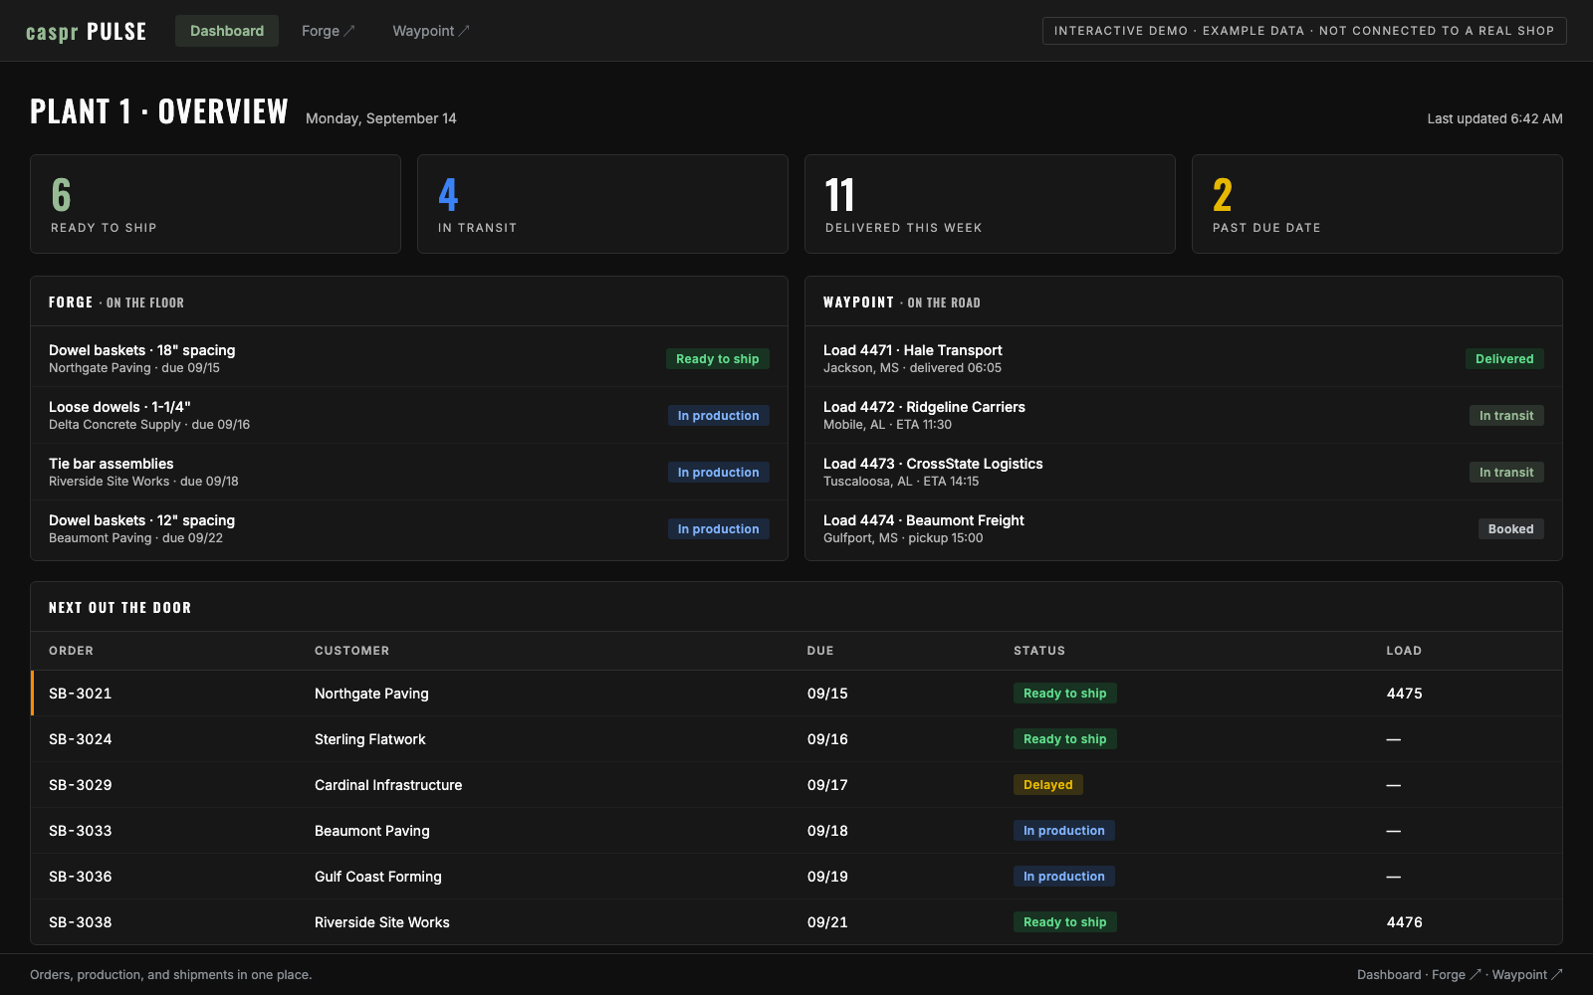Screen dimensions: 1593x995
Task: Click In production badge for Loose dowels
Action: 718,416
